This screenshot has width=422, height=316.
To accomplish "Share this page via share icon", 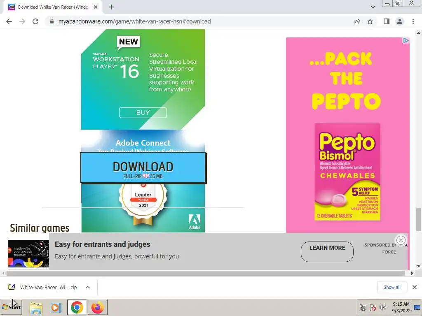I will pyautogui.click(x=357, y=21).
